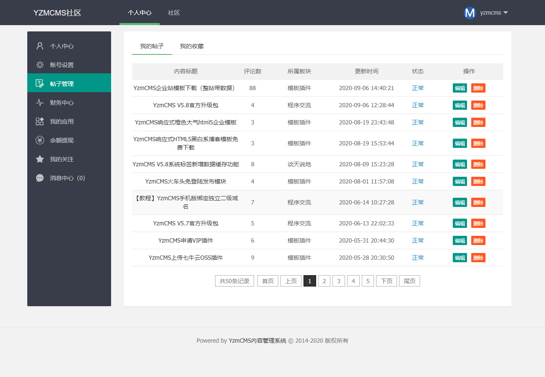
Task: Click the yen coin icon beside 余额提现
Action: tap(40, 140)
